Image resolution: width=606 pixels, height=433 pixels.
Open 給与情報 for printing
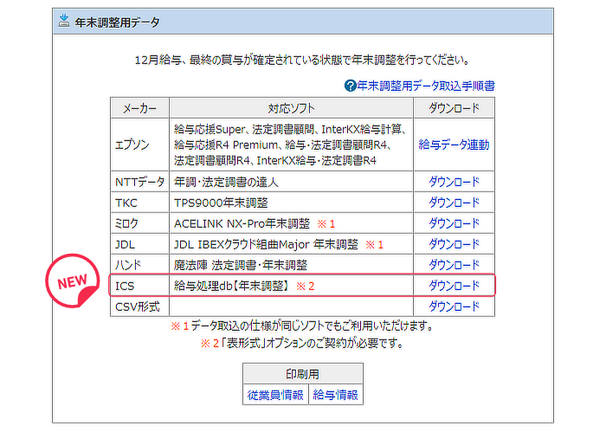[x=335, y=395]
